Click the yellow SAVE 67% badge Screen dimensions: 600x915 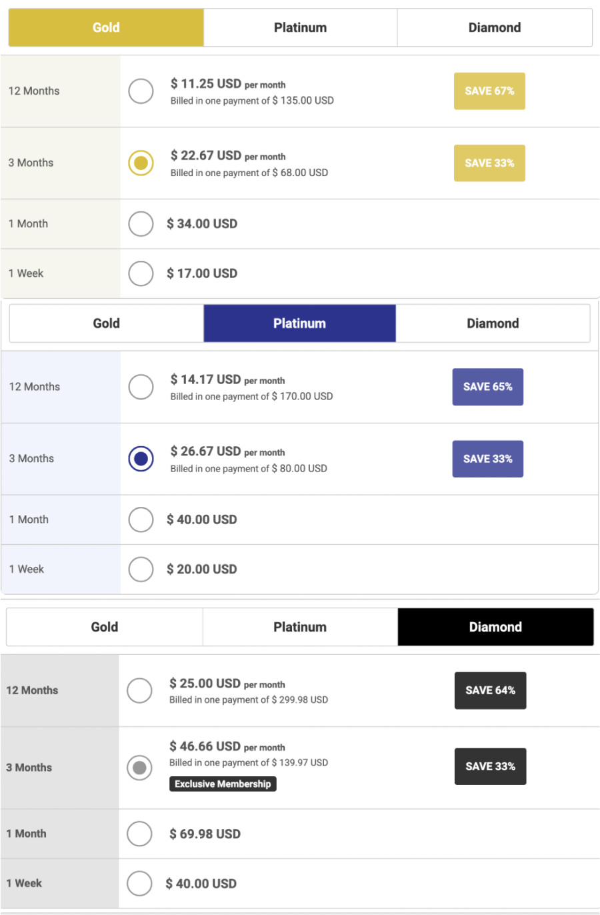pos(489,91)
